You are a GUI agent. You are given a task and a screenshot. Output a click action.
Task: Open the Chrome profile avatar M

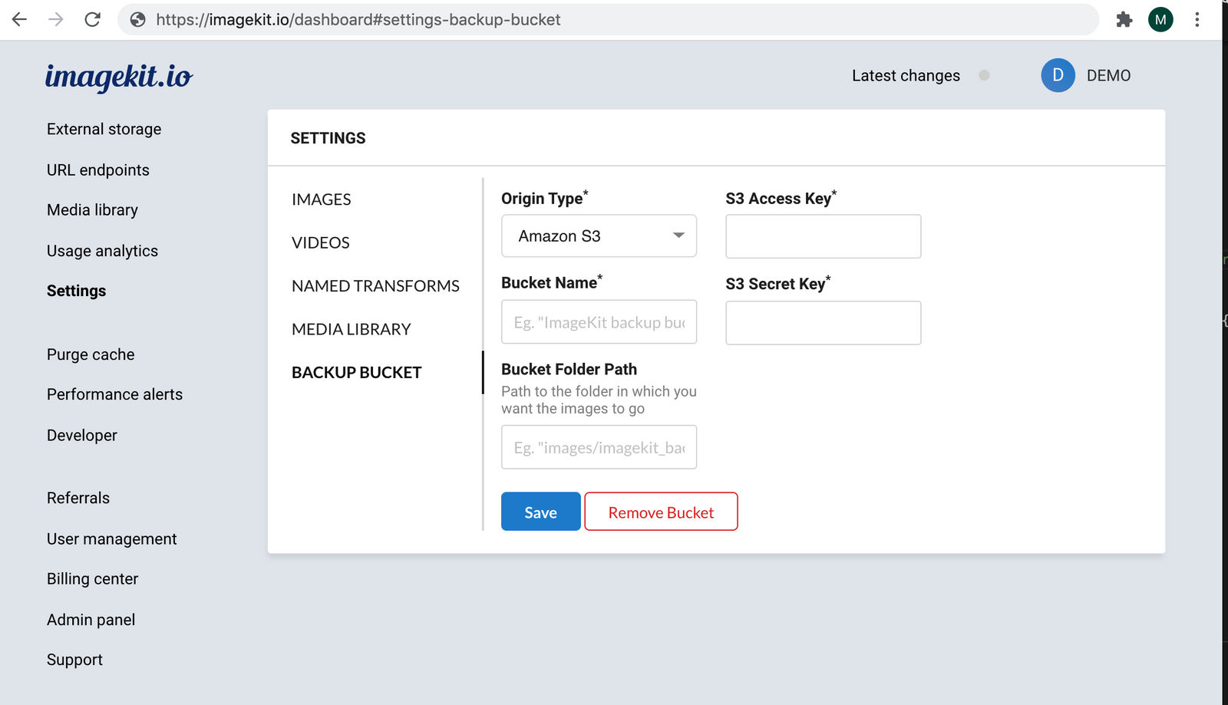pos(1160,19)
